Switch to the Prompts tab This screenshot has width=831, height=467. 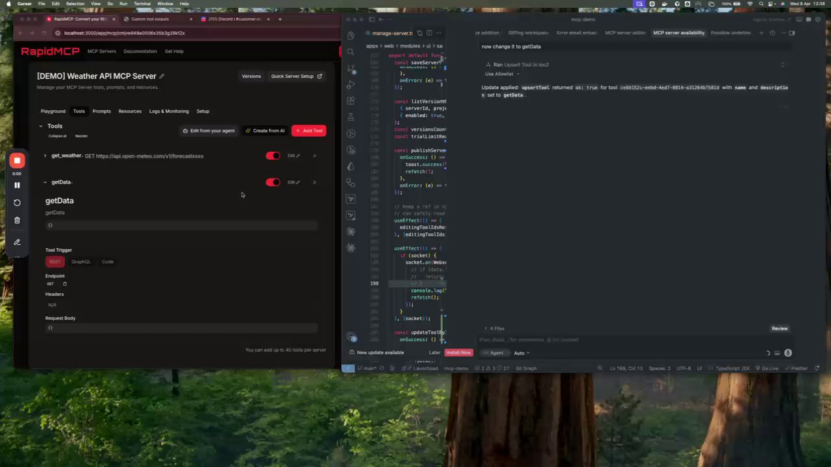tap(101, 111)
